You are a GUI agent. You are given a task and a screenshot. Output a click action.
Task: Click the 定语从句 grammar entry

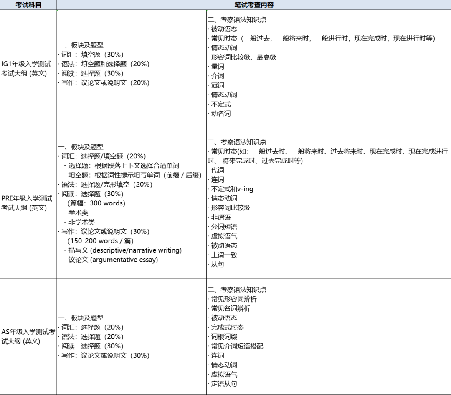pos(224,384)
